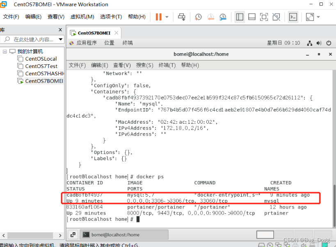Select bomei@localhost:/home taskbar button
Image resolution: width=336 pixels, height=247 pixels.
(x=124, y=235)
